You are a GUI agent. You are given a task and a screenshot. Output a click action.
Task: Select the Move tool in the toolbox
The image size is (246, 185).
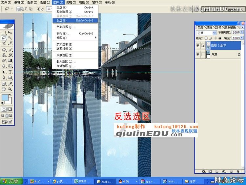[10, 33]
